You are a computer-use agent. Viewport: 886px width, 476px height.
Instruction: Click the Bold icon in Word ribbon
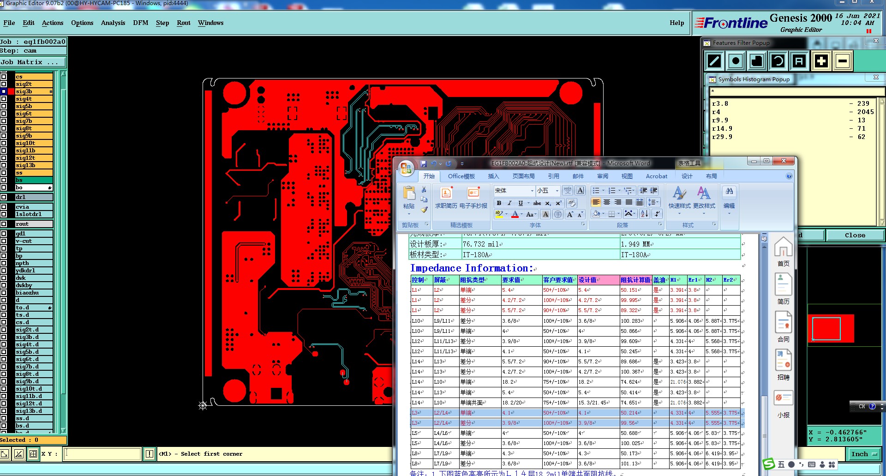coord(499,203)
